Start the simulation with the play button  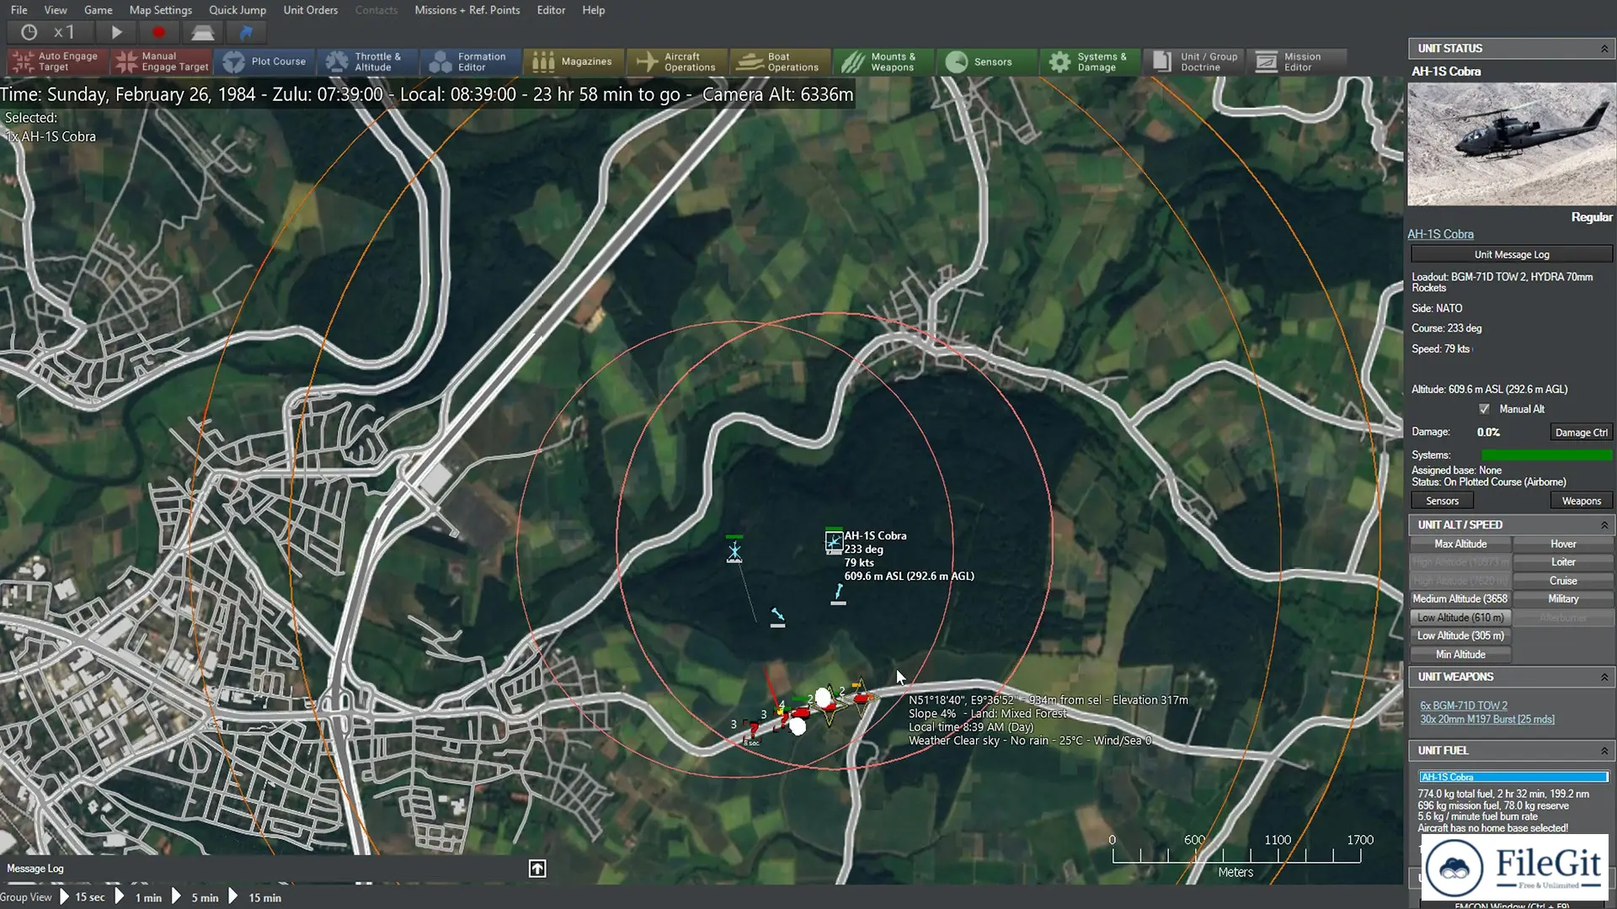[x=117, y=33]
